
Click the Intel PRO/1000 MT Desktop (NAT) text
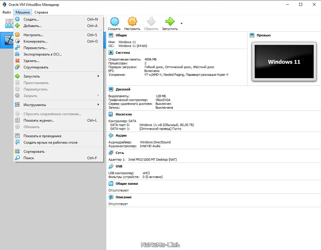pyautogui.click(x=153, y=160)
